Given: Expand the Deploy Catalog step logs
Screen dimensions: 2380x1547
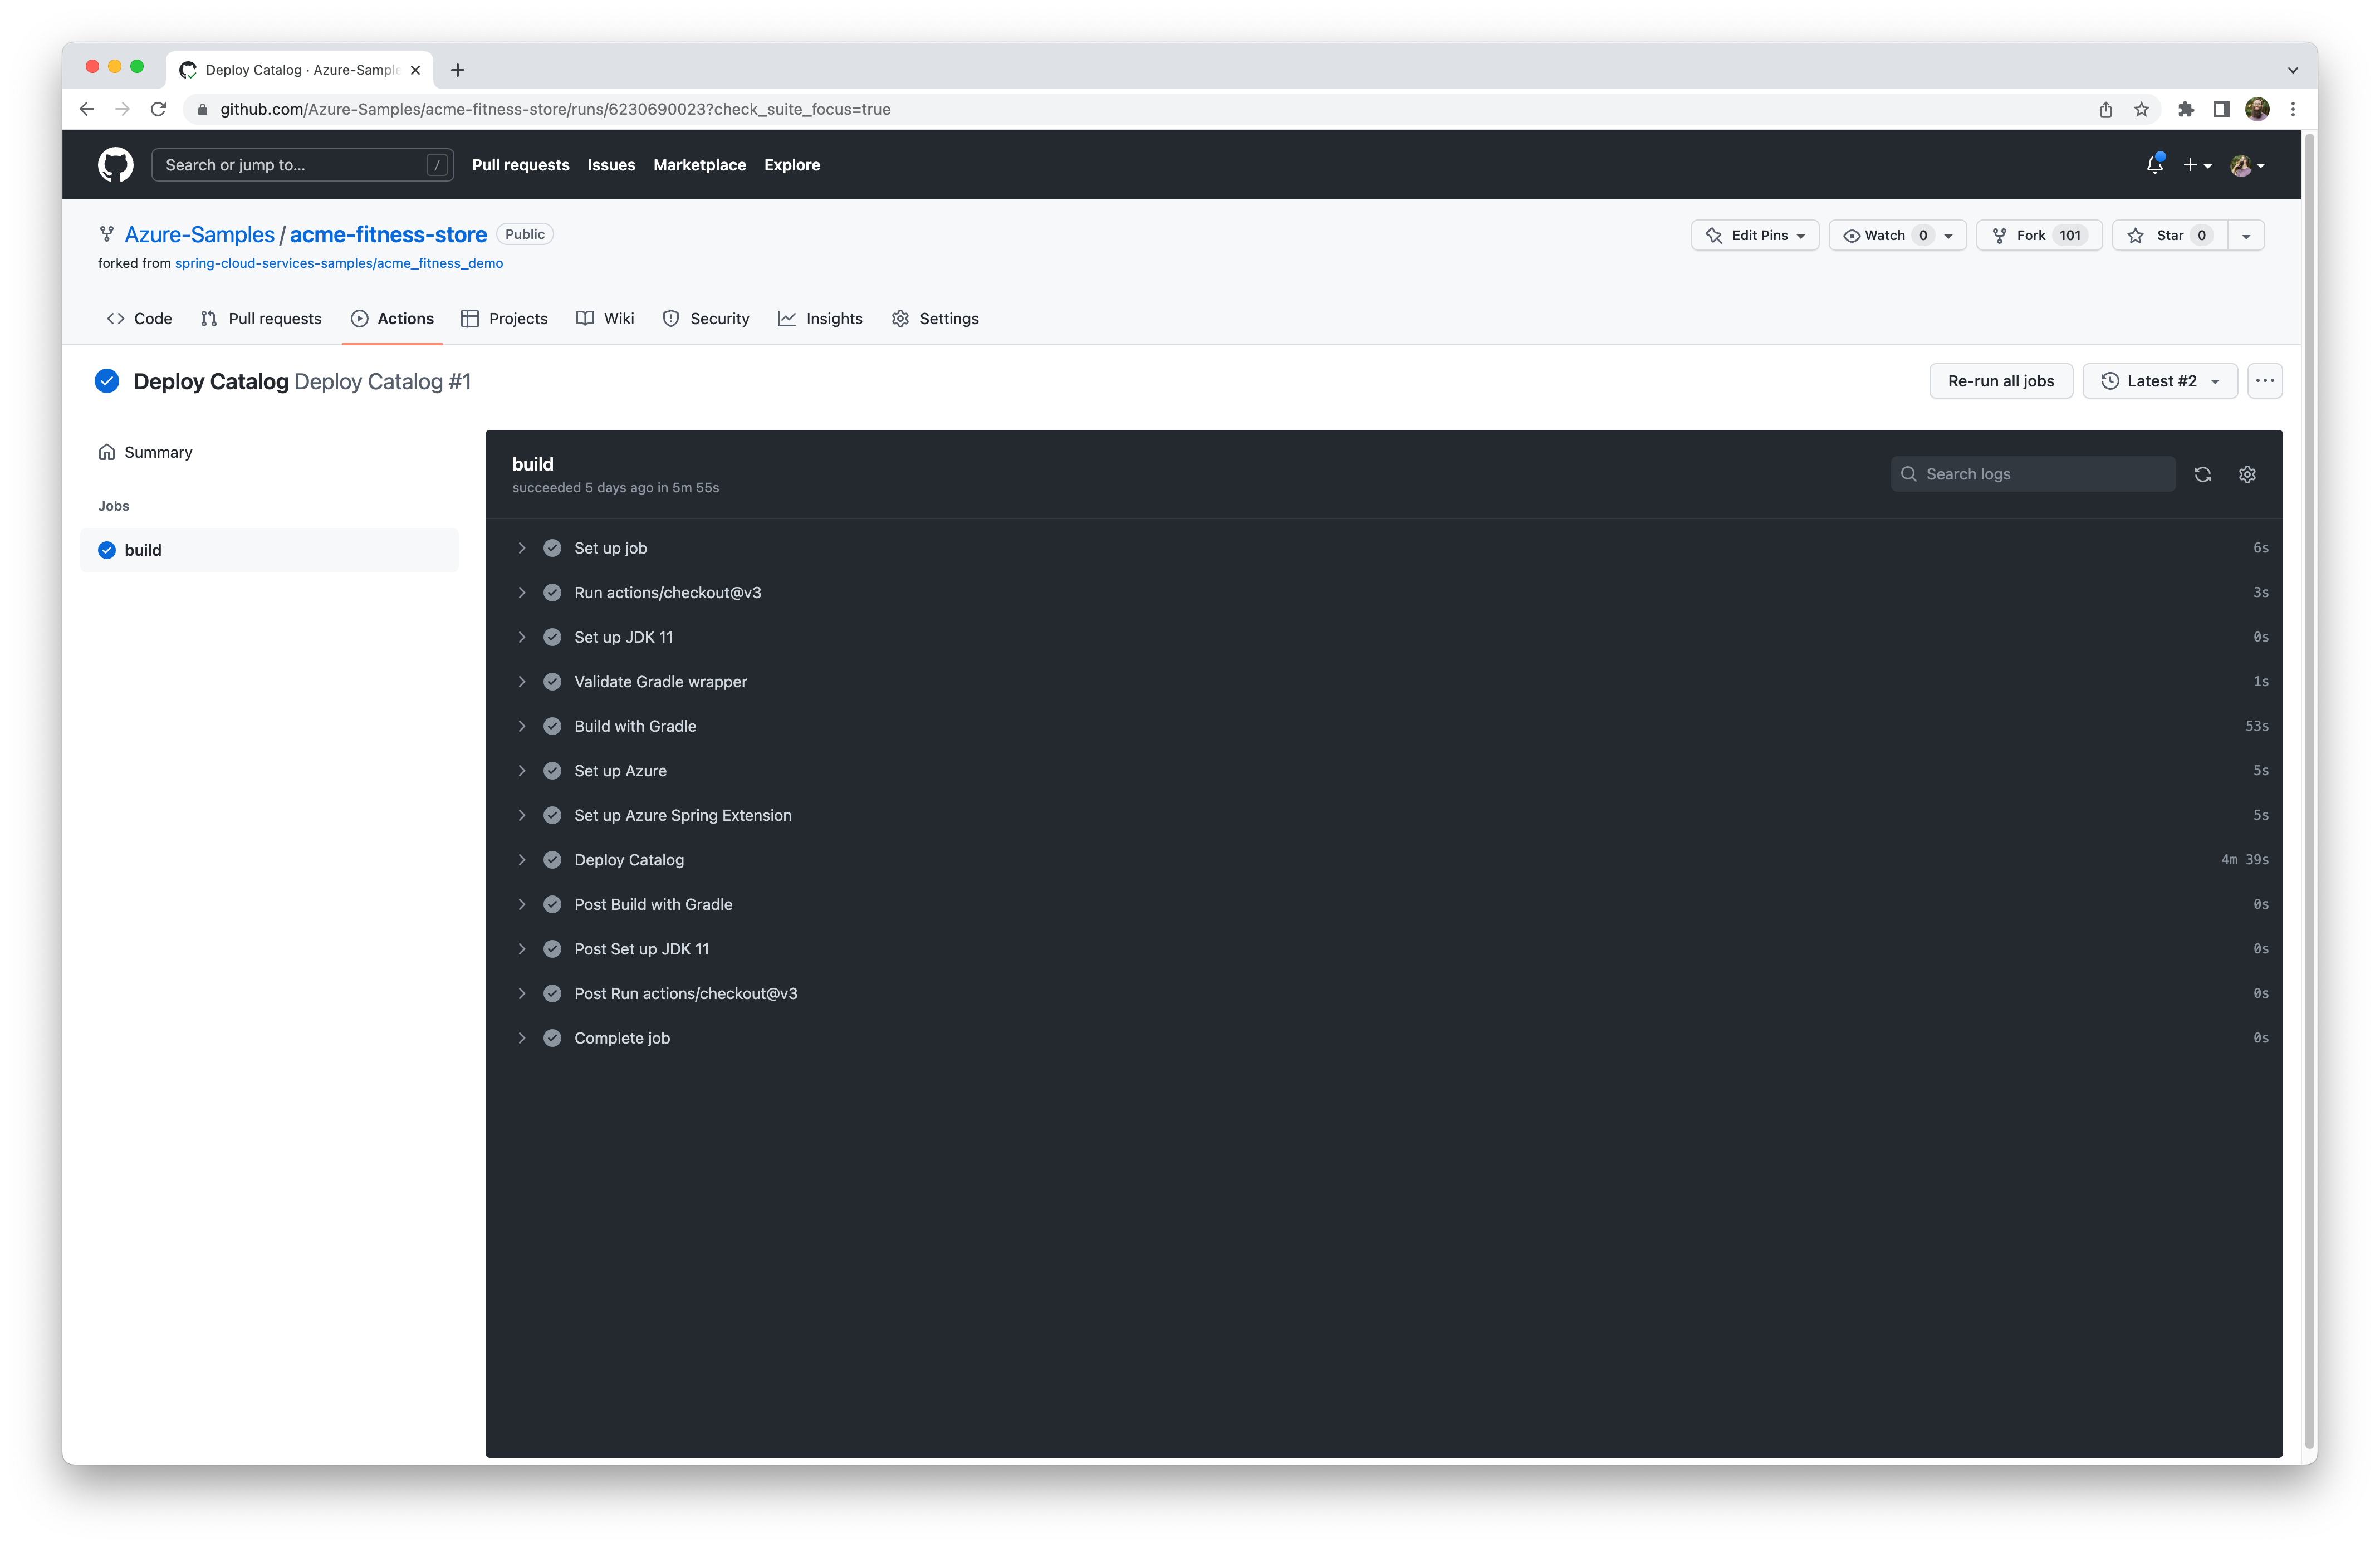Looking at the screenshot, I should pos(629,860).
